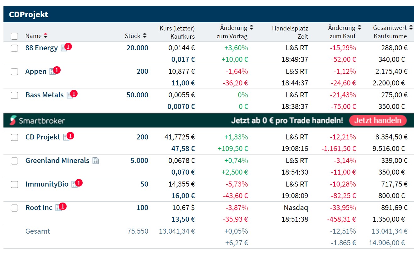414x255 pixels.
Task: Toggle the select-all checkbox in header
Action: click(14, 36)
